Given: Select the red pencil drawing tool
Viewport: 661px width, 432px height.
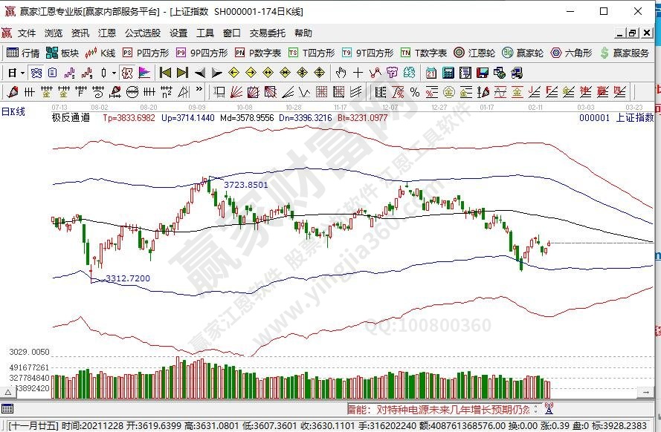Looking at the screenshot, I should pyautogui.click(x=13, y=92).
